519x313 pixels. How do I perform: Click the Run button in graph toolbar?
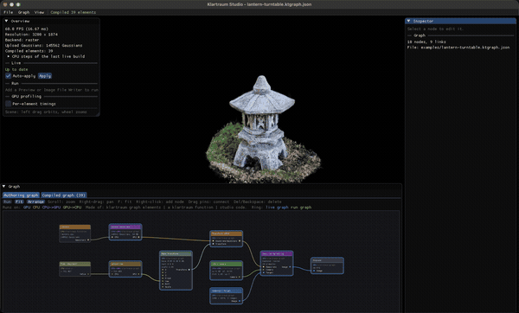[x=7, y=201]
